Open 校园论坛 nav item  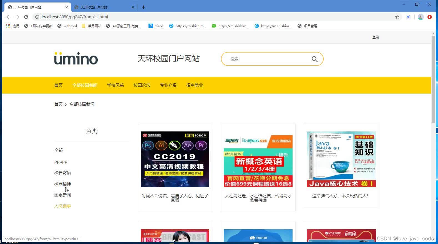[x=142, y=85]
